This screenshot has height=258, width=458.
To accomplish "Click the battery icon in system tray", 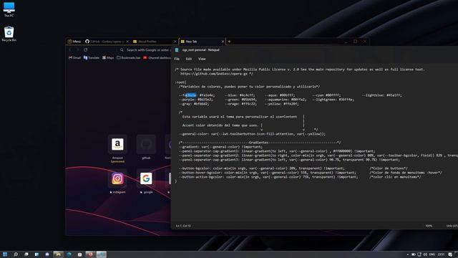I will (x=414, y=255).
